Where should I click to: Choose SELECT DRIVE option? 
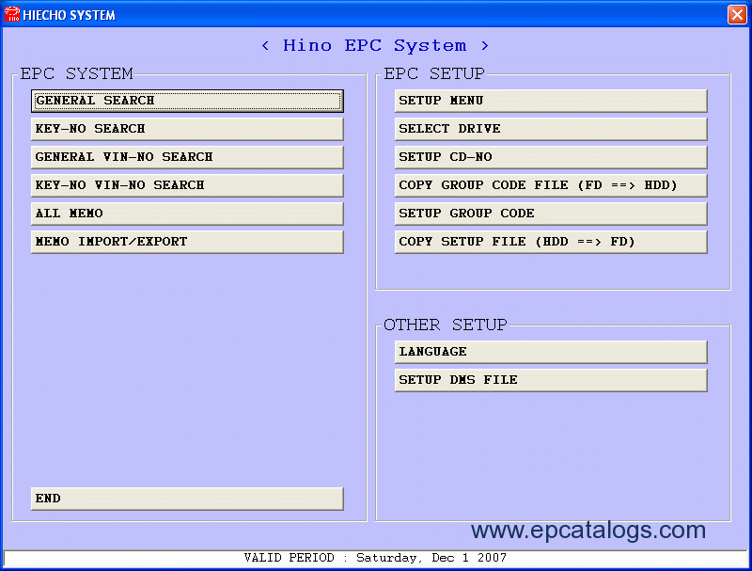pos(551,129)
